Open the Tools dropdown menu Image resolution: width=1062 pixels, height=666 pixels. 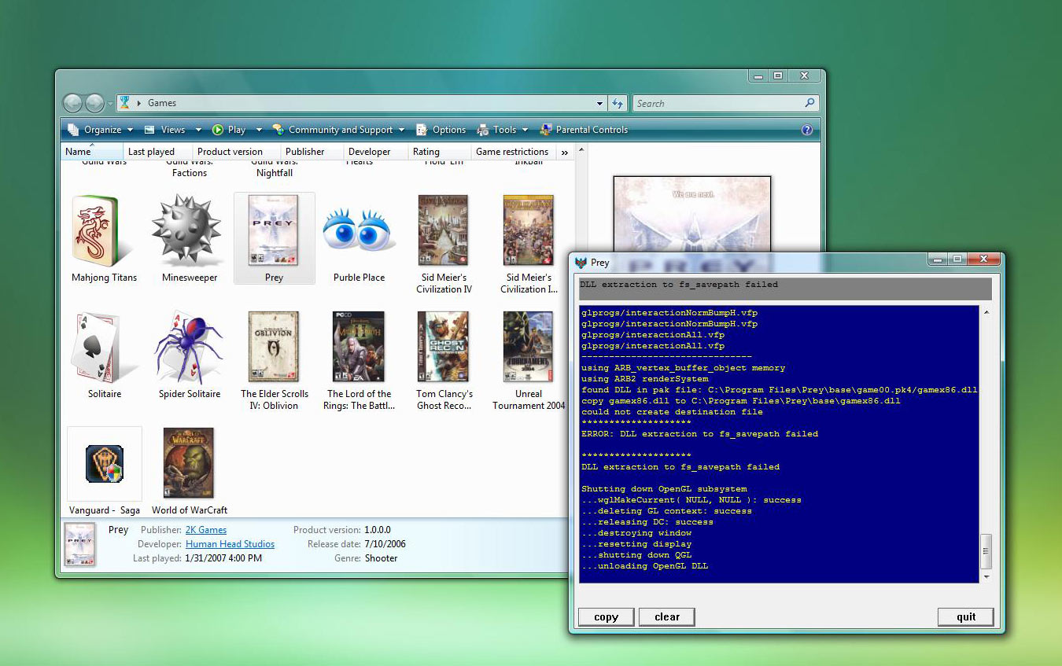(x=503, y=130)
